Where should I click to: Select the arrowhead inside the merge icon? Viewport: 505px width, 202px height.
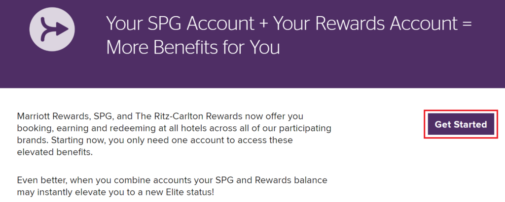click(x=63, y=29)
